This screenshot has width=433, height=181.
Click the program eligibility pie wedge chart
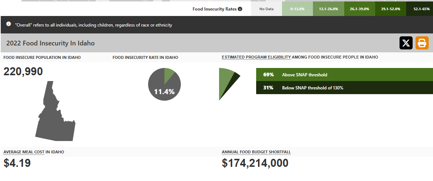coord(227,82)
